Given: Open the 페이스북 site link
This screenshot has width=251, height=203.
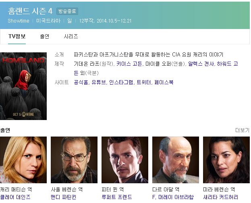Looking at the screenshot, I should (x=164, y=82).
